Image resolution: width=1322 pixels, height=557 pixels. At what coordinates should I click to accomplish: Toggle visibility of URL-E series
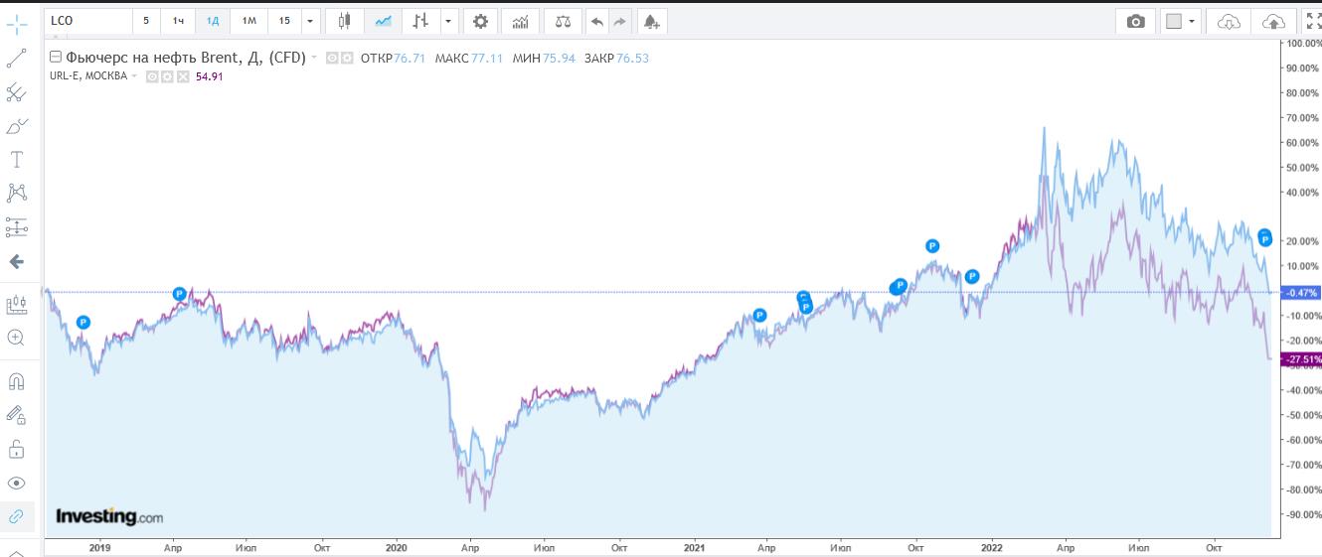pyautogui.click(x=152, y=75)
